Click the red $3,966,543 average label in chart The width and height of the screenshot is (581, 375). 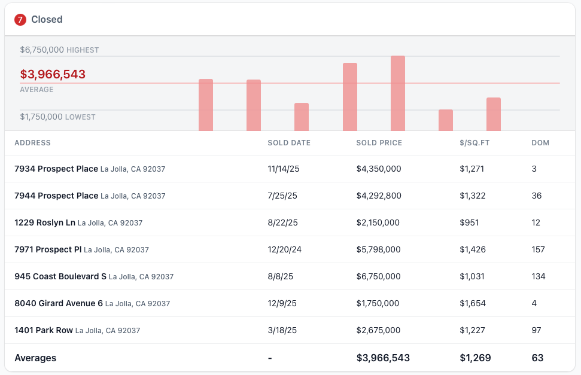coord(53,75)
